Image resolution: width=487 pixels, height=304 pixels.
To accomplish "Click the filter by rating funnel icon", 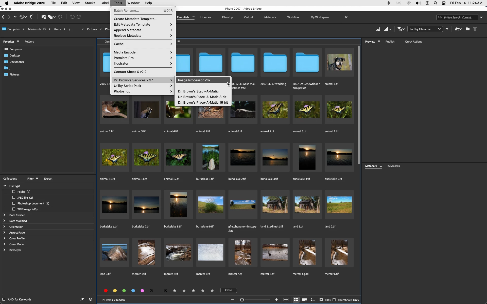I will 399,29.
